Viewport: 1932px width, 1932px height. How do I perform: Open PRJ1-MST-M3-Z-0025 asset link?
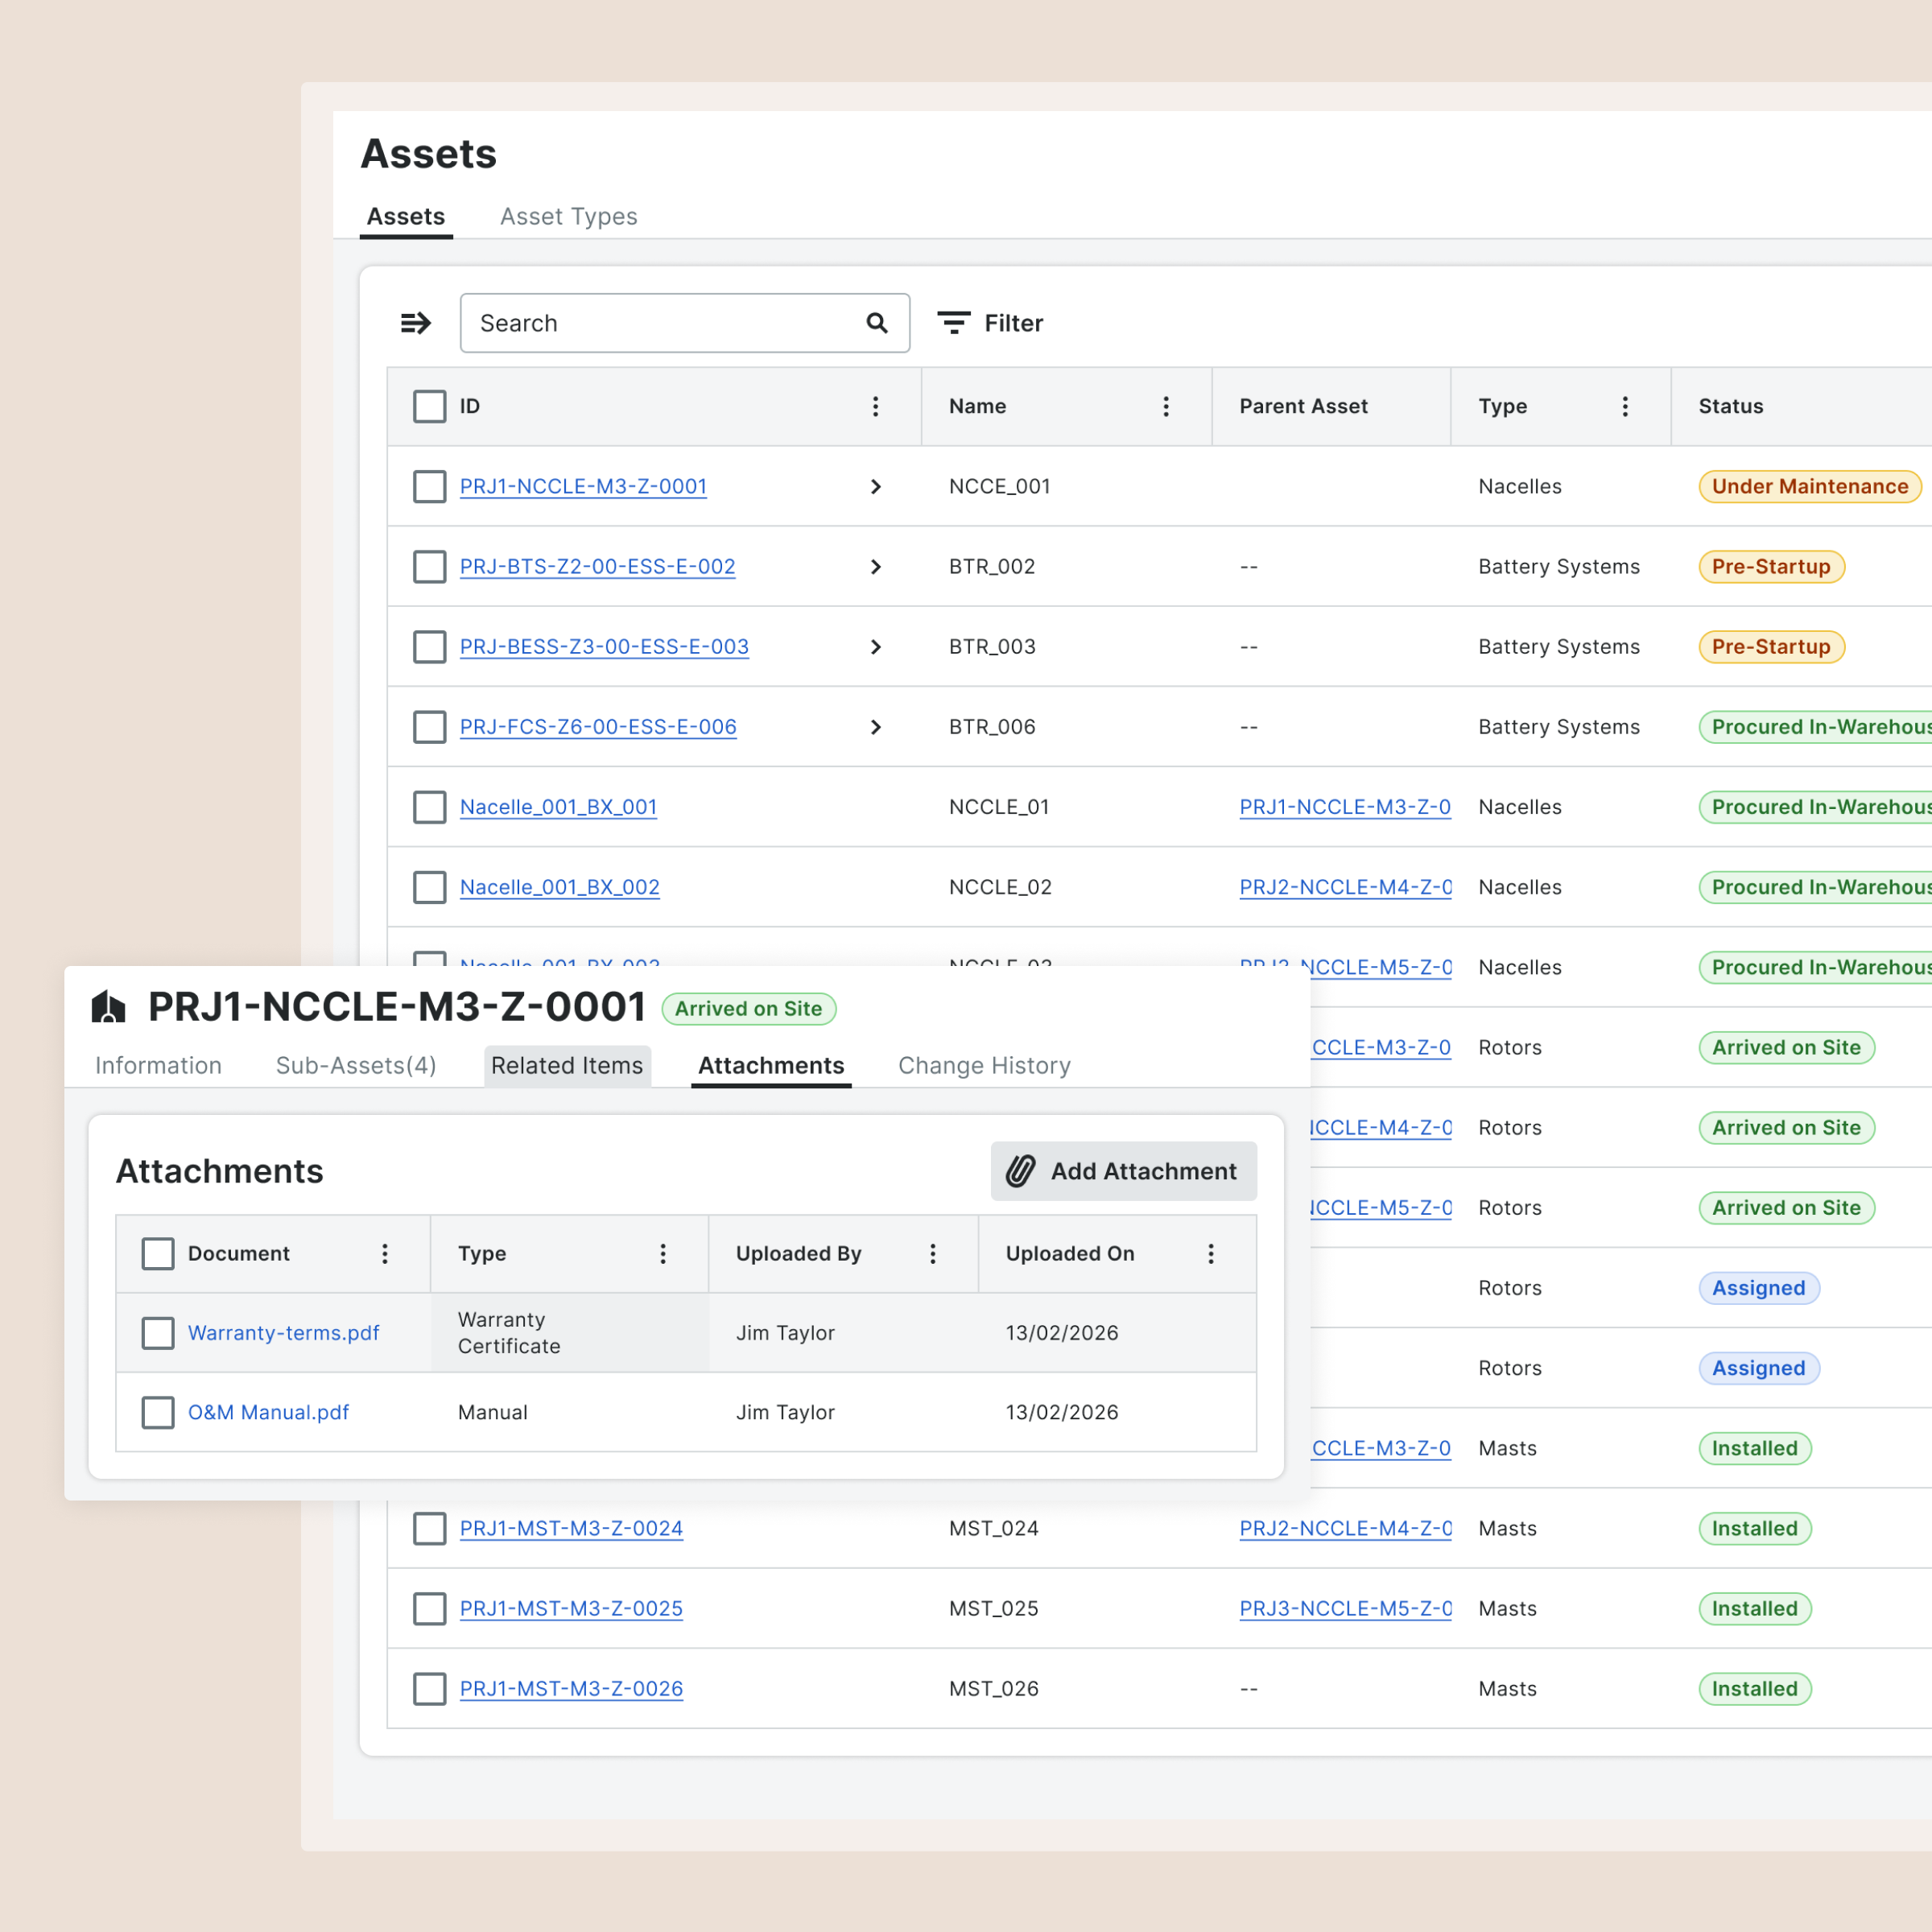click(571, 1609)
